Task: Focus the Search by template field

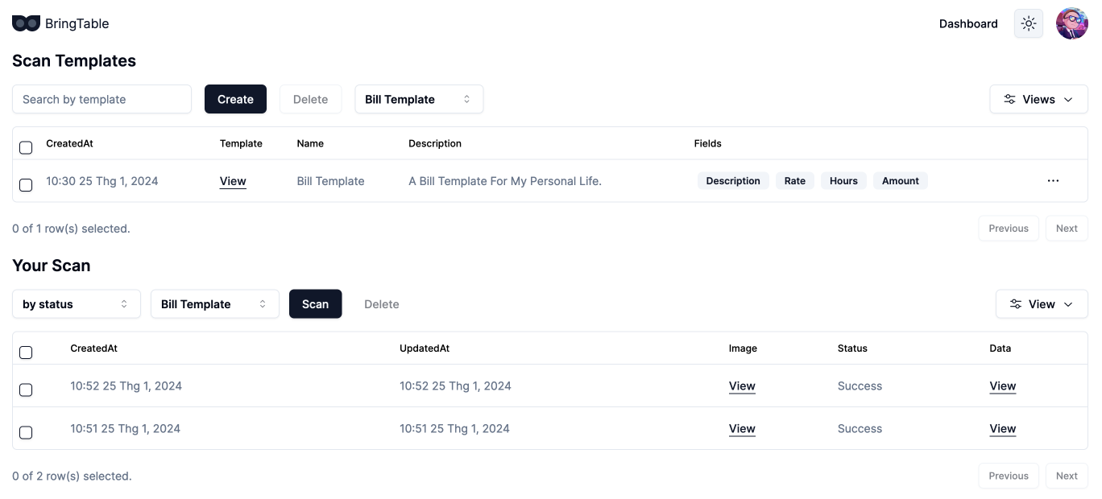Action: pyautogui.click(x=102, y=100)
